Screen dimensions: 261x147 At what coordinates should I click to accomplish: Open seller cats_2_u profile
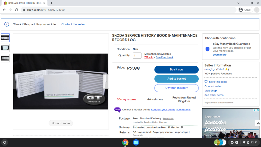coord(210,69)
